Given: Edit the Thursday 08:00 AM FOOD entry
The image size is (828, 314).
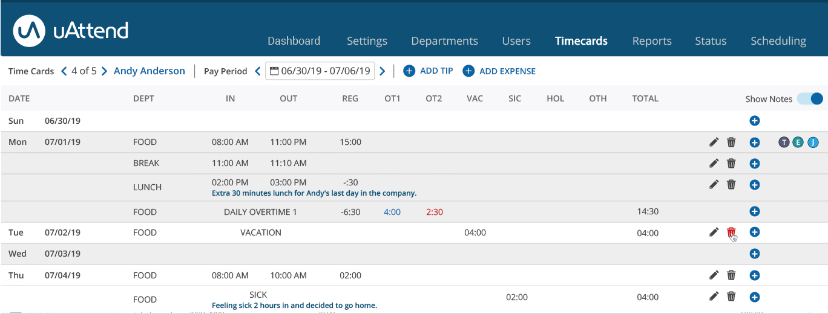Looking at the screenshot, I should 714,275.
